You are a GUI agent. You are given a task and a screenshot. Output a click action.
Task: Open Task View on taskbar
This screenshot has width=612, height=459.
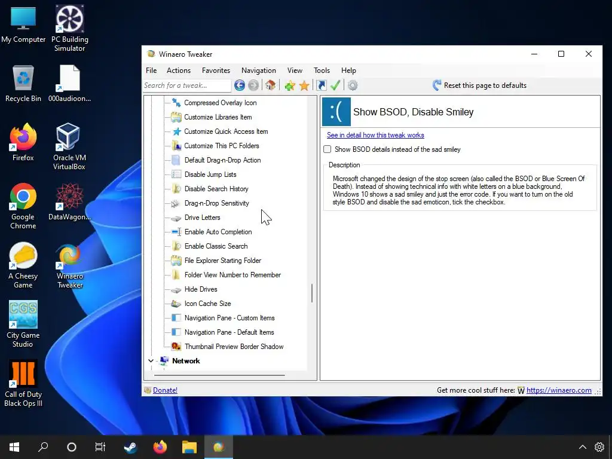(x=100, y=447)
